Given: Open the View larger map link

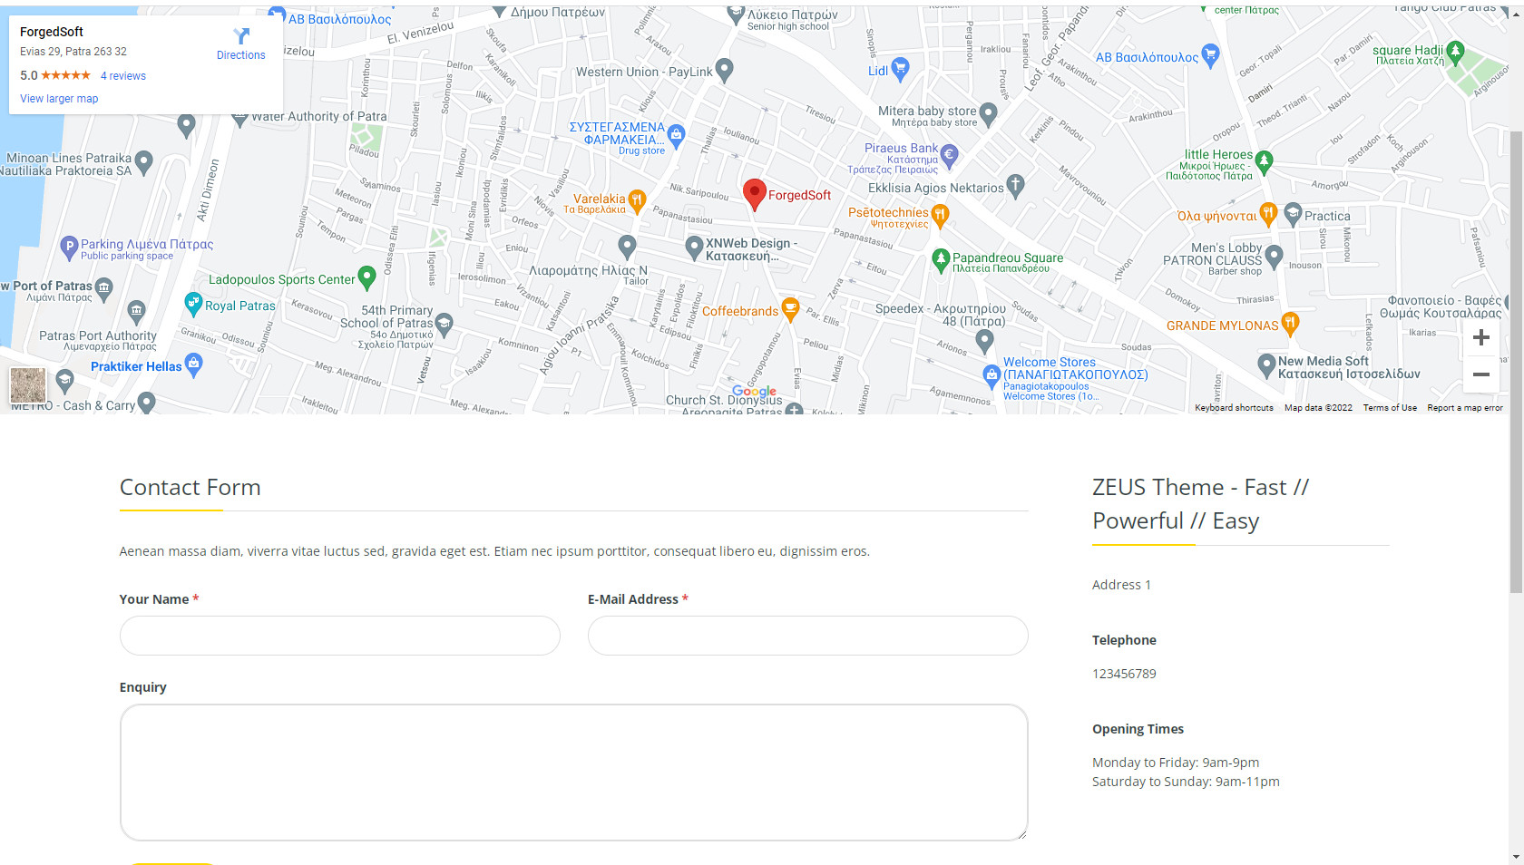Looking at the screenshot, I should 59,99.
